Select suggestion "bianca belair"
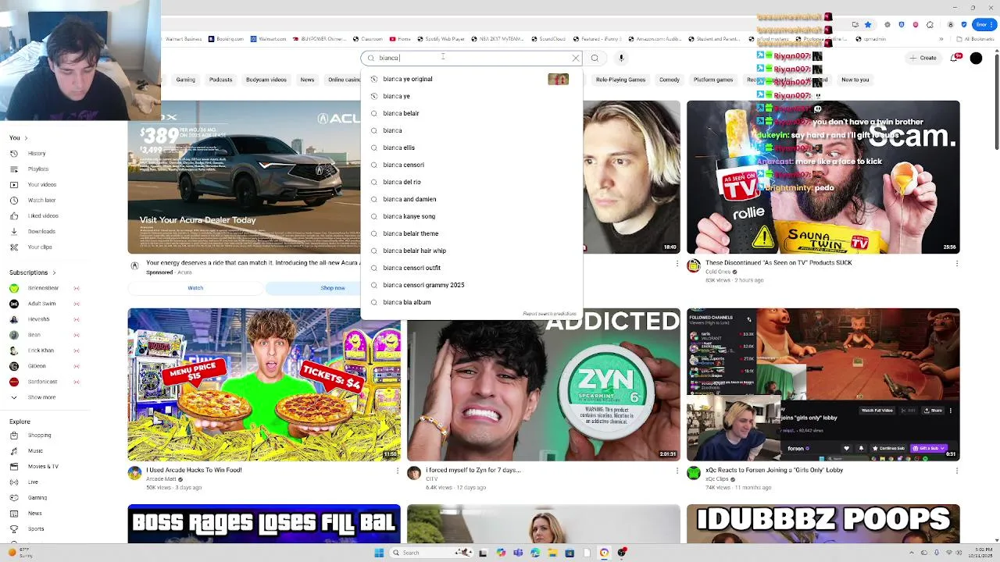 [472, 113]
